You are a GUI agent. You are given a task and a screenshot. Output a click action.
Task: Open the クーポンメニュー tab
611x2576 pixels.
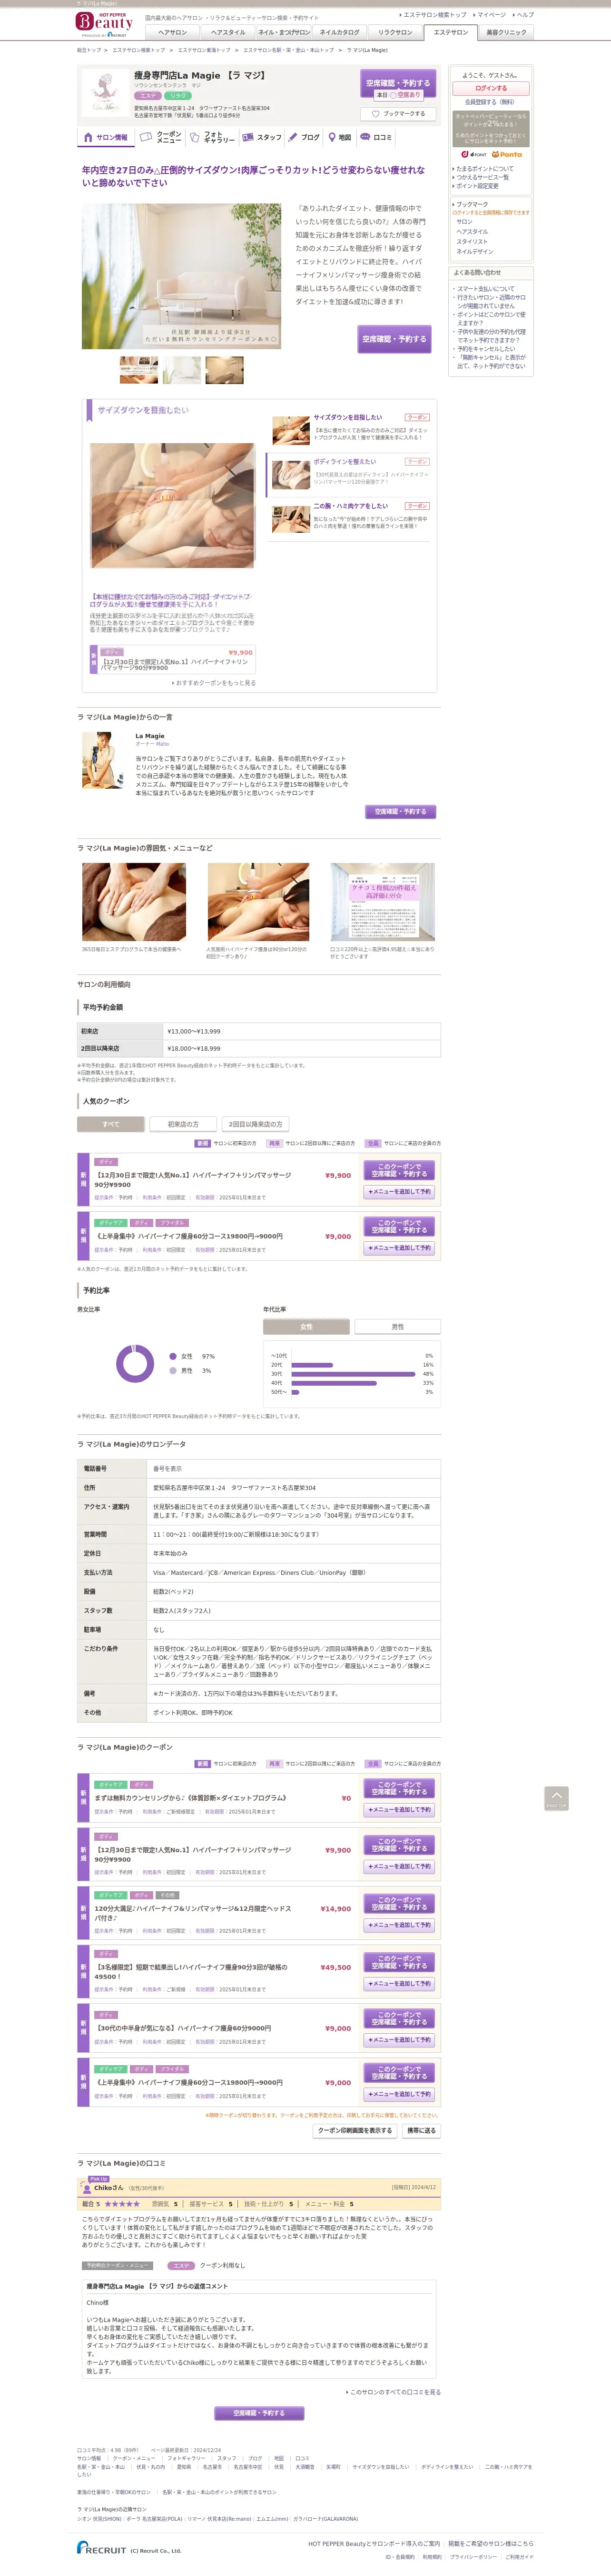tap(160, 137)
